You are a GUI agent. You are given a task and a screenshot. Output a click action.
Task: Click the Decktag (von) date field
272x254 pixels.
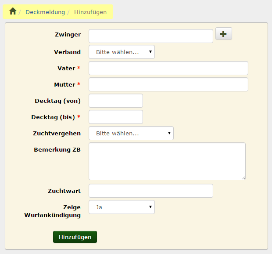click(116, 101)
